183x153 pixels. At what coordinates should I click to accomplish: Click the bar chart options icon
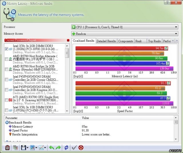[x=33, y=148]
